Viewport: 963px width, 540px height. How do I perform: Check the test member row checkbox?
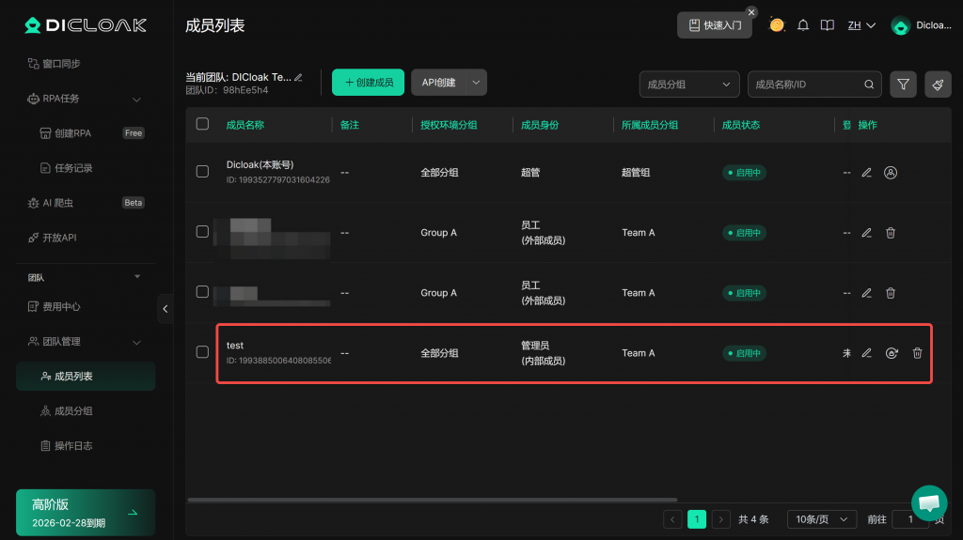202,352
